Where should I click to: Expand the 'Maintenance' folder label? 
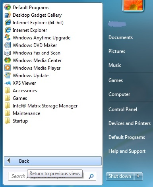click(27, 113)
